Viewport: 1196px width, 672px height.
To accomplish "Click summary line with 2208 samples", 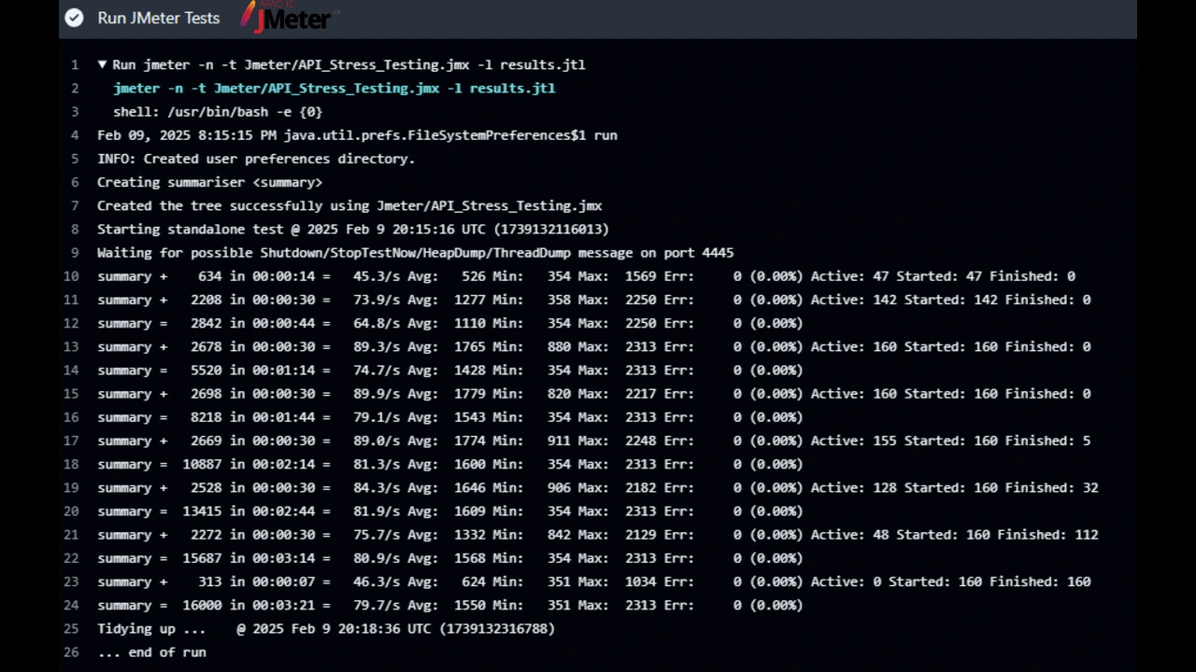I will (x=593, y=300).
